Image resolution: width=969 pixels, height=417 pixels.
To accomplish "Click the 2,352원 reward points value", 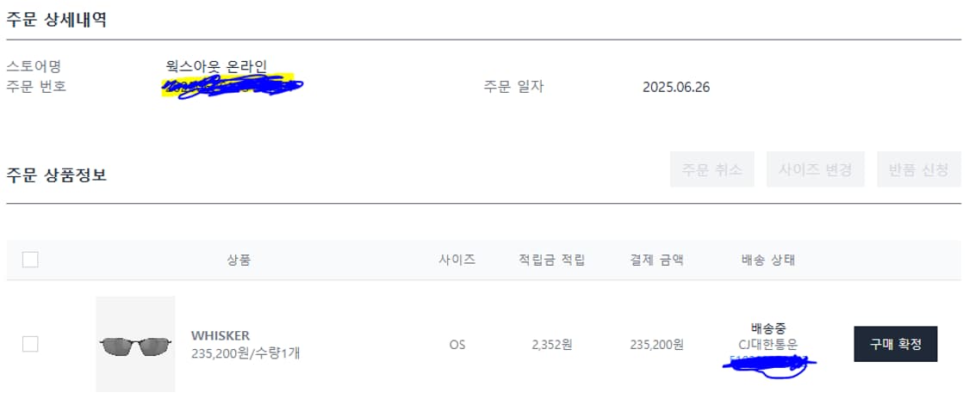I will tap(552, 345).
